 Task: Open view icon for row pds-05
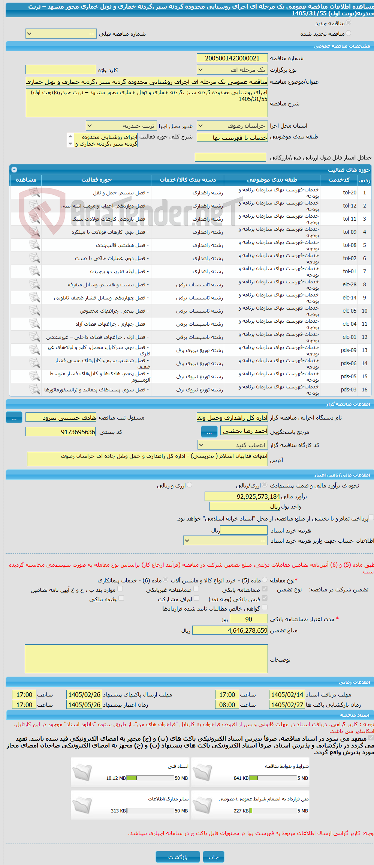tap(34, 376)
